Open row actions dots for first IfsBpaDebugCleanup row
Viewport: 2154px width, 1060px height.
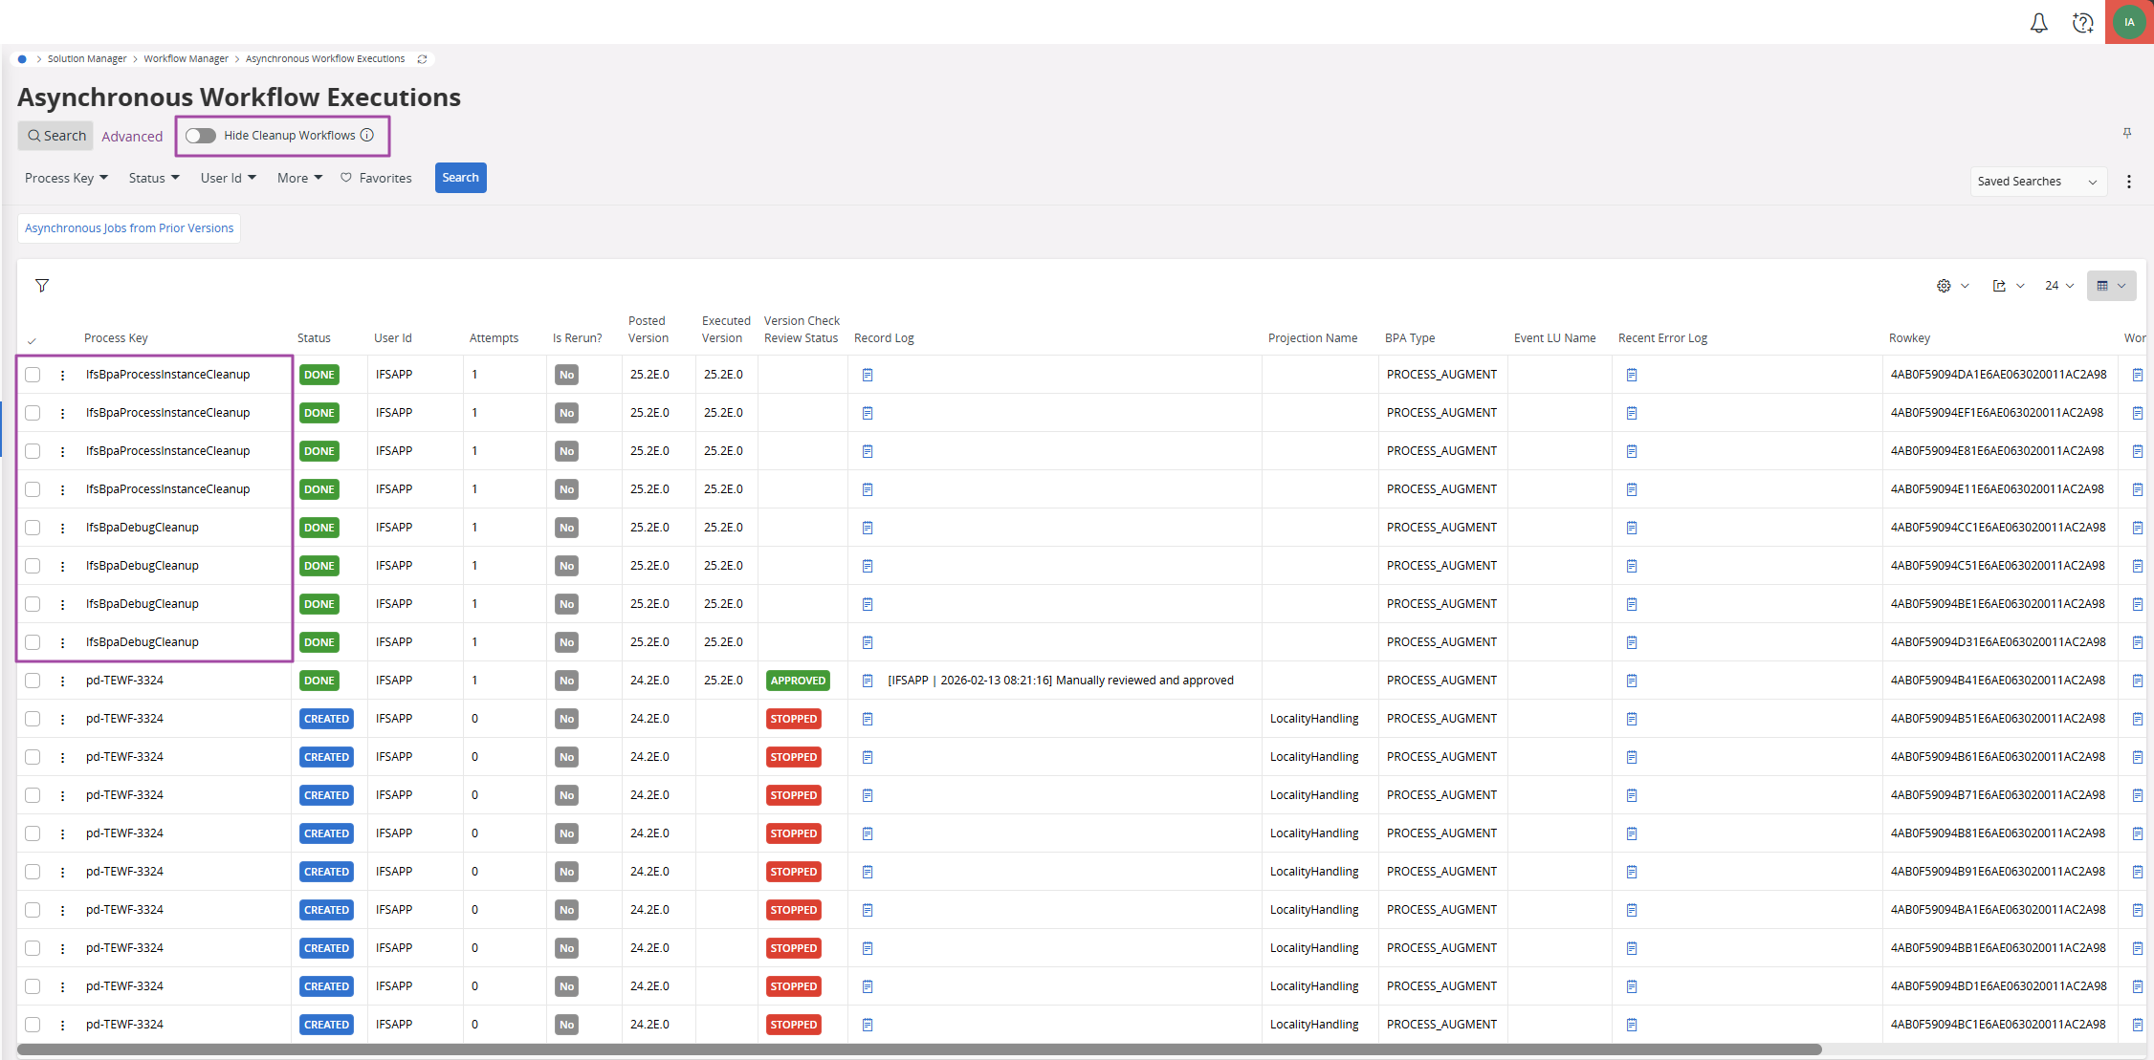click(63, 528)
